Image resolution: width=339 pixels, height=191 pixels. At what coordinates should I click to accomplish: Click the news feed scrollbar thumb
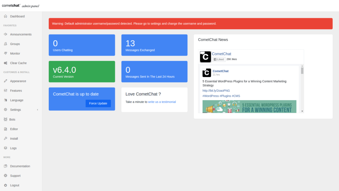(x=302, y=71)
